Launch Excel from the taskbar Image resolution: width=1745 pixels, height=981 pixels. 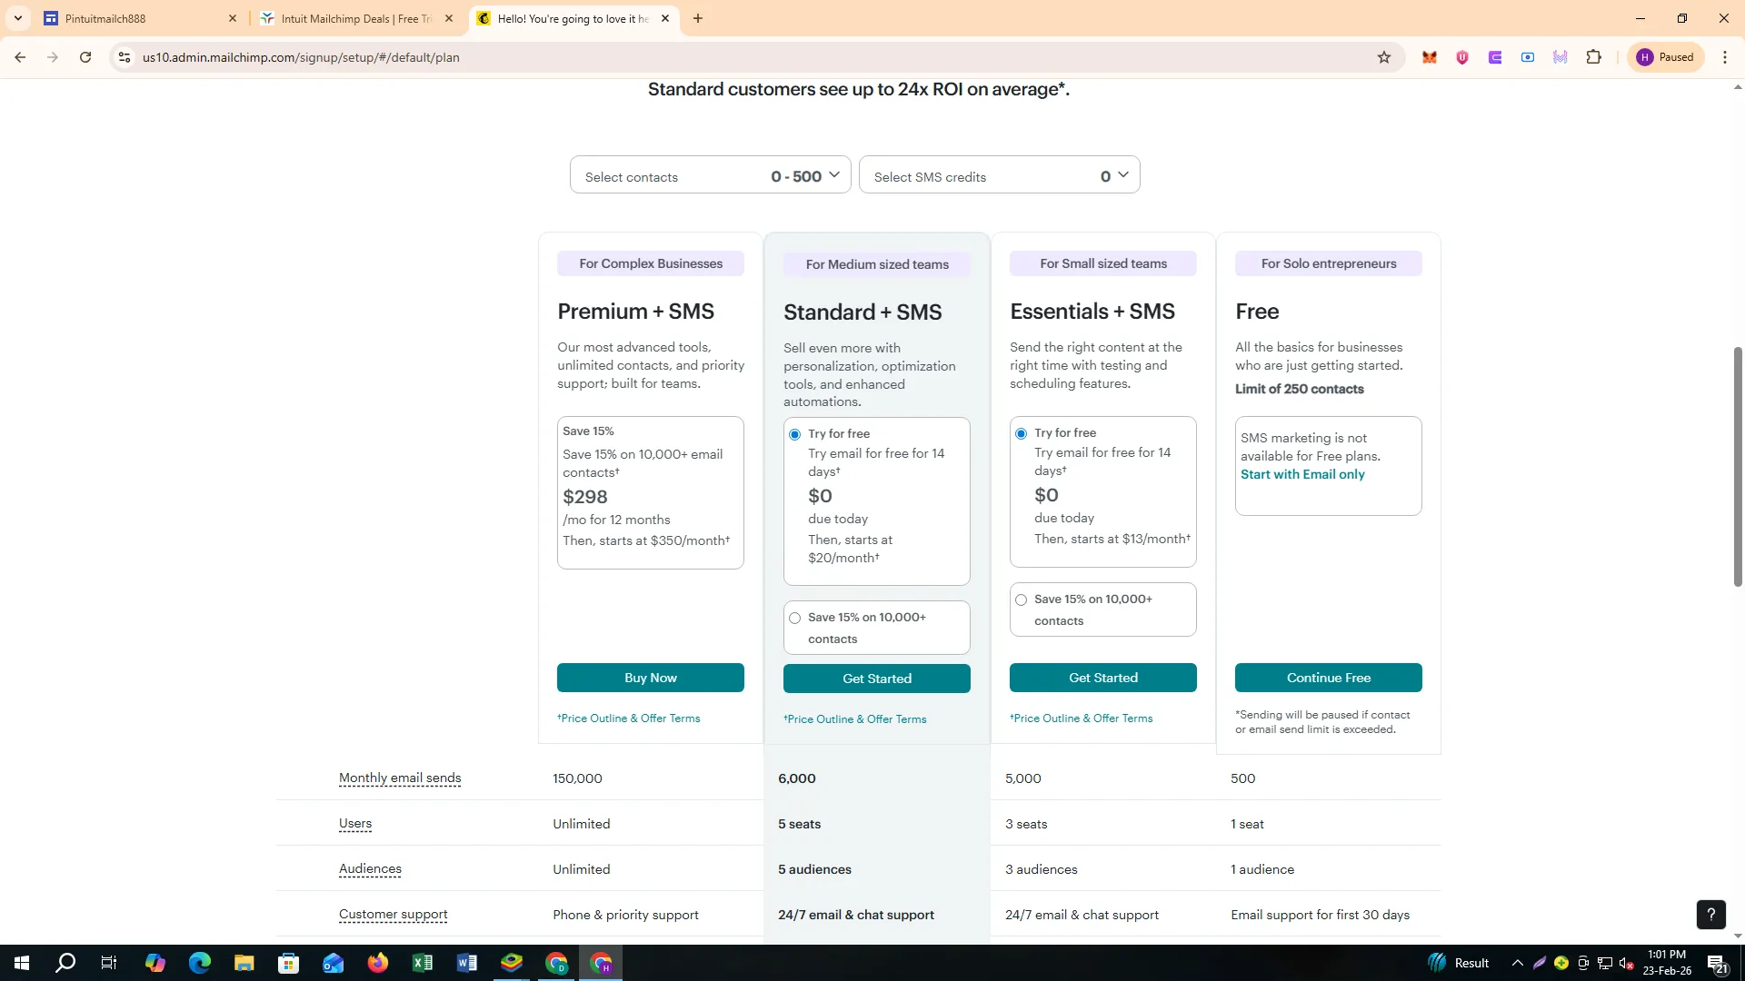[x=423, y=963]
